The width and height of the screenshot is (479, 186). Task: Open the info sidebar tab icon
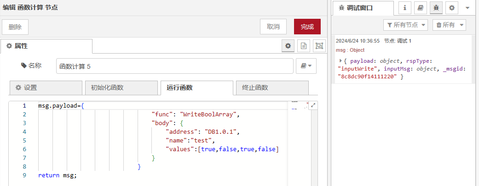coord(404,8)
